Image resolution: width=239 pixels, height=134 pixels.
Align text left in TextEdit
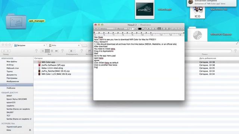[x=159, y=29]
